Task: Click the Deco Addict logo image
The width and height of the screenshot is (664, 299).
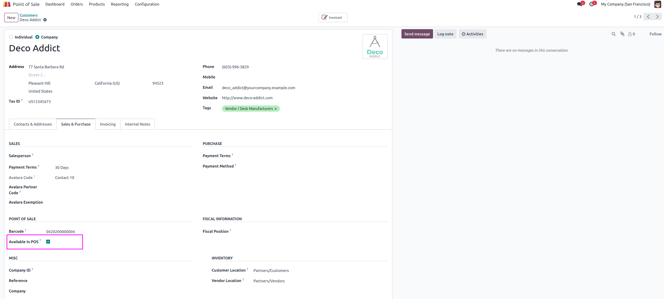Action: point(375,46)
